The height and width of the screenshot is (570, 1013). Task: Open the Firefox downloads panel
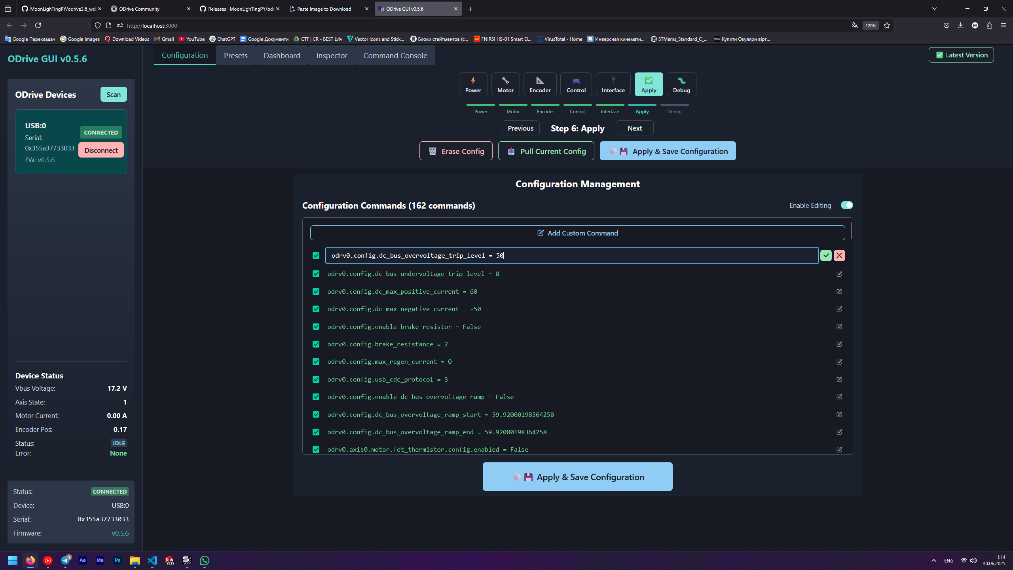click(x=960, y=25)
